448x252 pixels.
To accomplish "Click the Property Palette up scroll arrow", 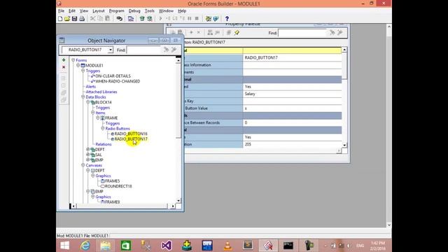I will [344, 50].
